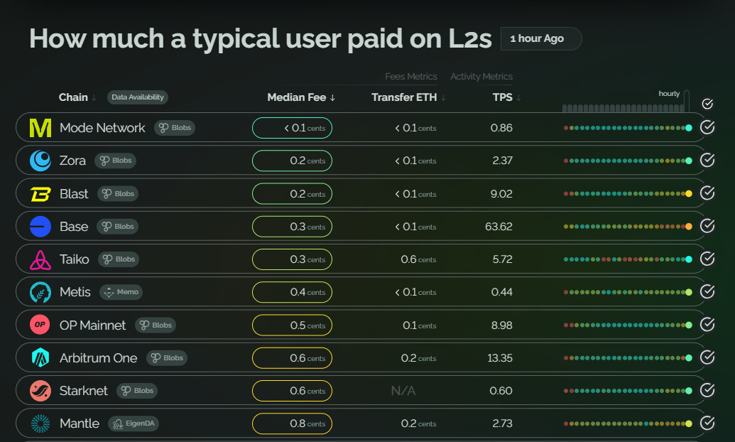Screen dimensions: 735x442
Task: Click the Base blue circle logo
Action: [40, 227]
